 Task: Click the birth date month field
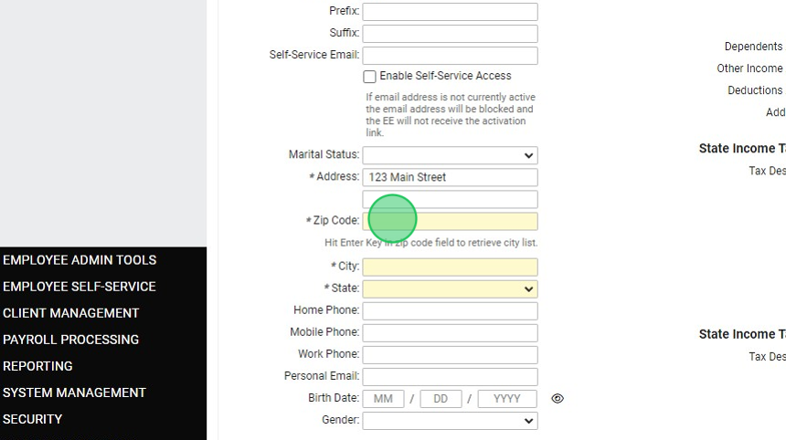pos(383,399)
